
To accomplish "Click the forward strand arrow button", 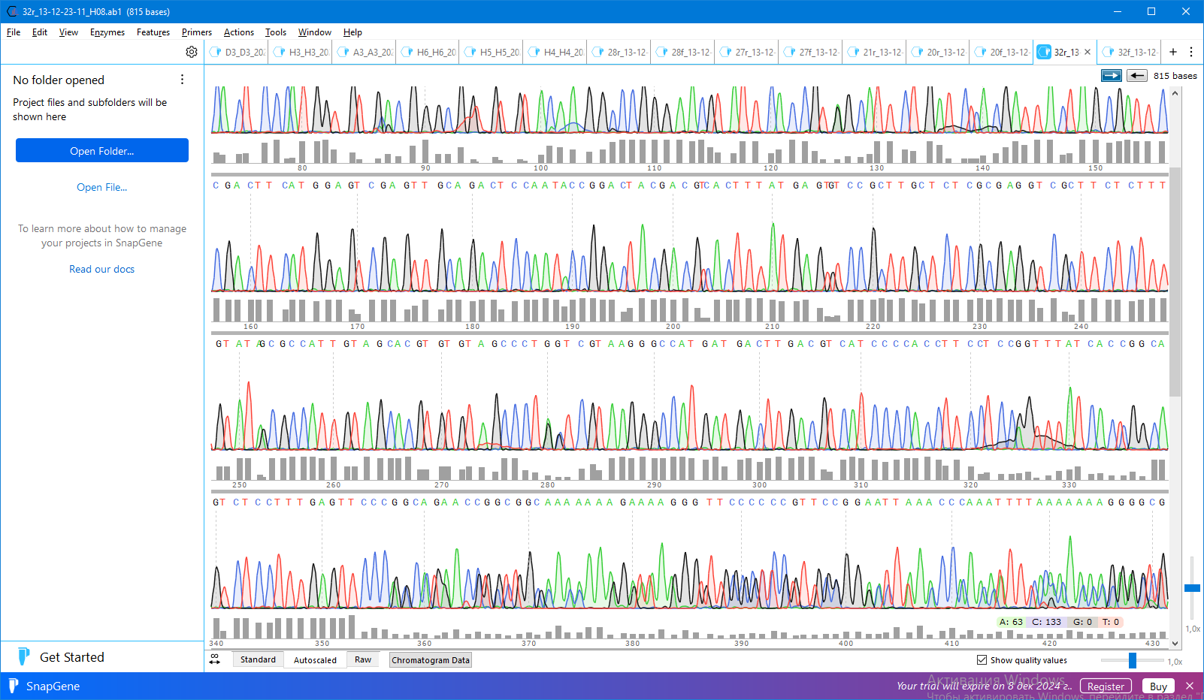I will (x=1111, y=75).
